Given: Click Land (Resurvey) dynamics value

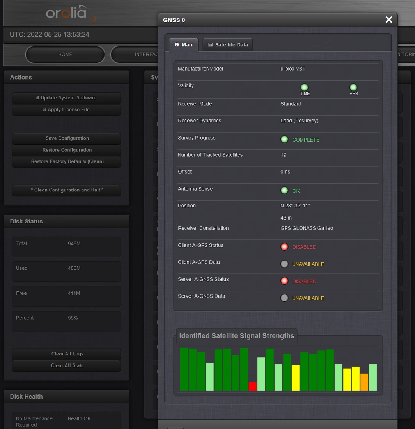Looking at the screenshot, I should click(299, 121).
